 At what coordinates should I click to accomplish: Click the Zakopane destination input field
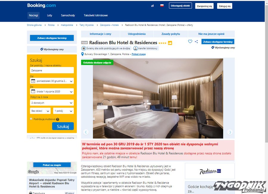52,70
